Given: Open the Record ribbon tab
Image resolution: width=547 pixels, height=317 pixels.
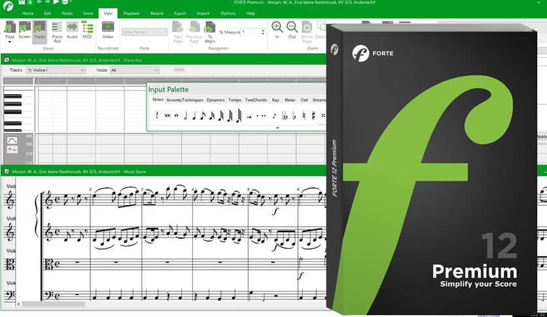Looking at the screenshot, I should 157,13.
